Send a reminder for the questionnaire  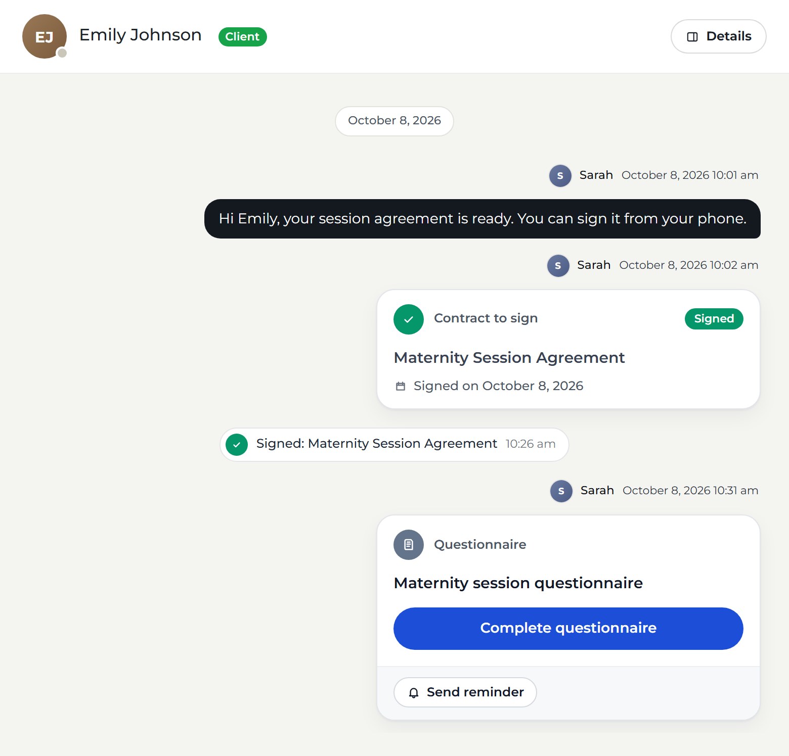click(x=465, y=692)
